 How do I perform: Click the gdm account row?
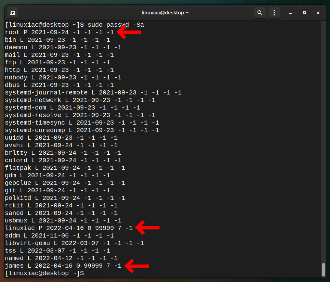tap(57, 176)
